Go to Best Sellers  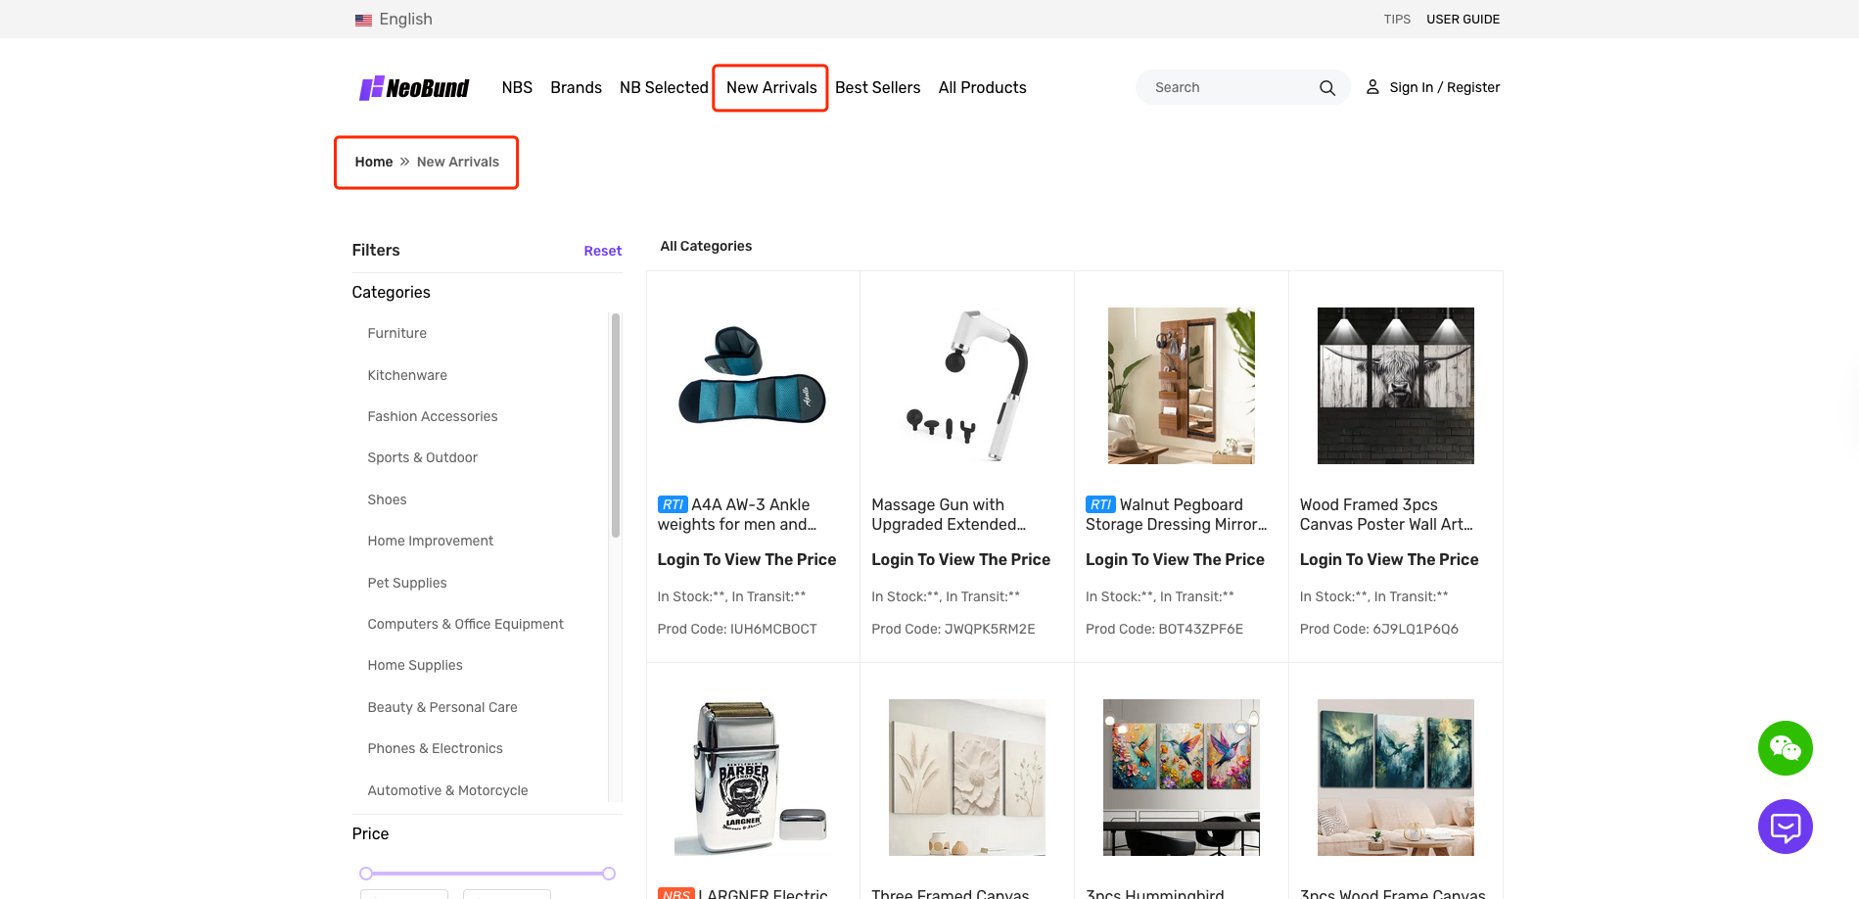[x=877, y=88]
